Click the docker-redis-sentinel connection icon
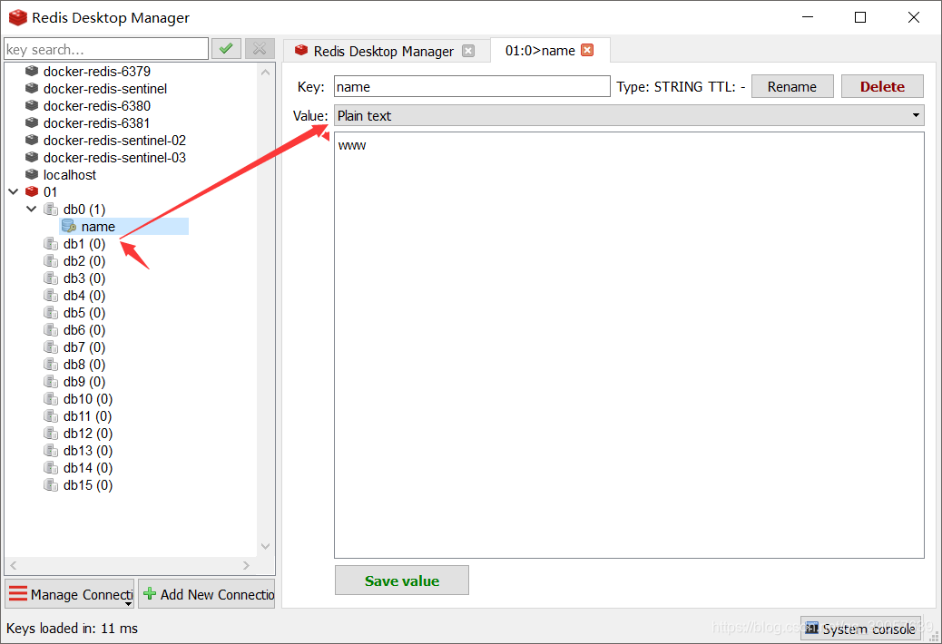Image resolution: width=942 pixels, height=644 pixels. (32, 88)
